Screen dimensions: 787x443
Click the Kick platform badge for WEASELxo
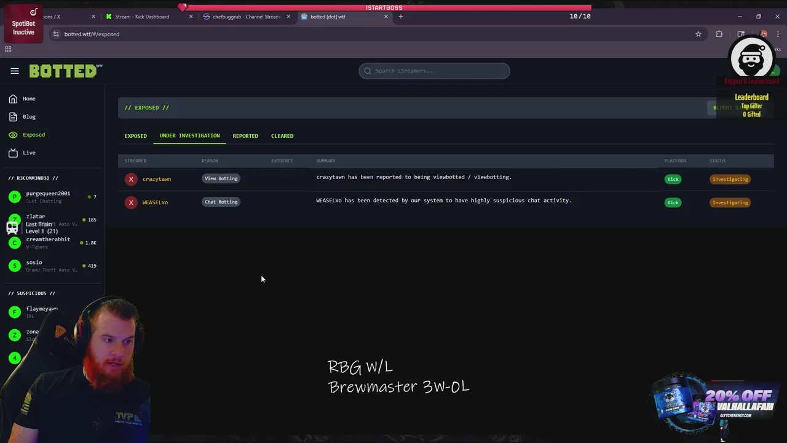tap(673, 202)
